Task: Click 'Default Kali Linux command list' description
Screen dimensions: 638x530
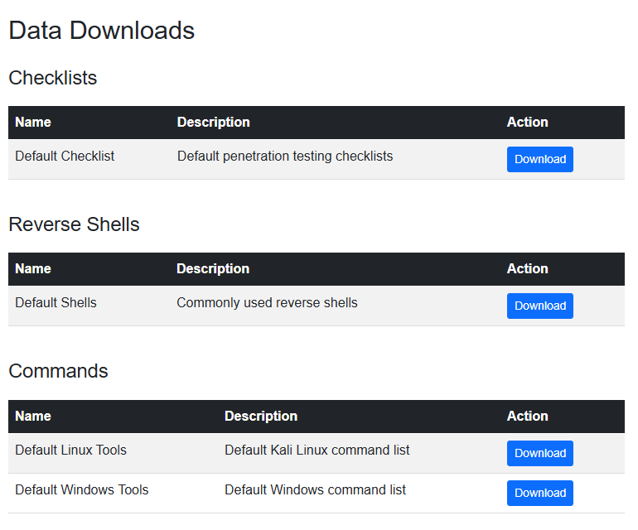Action: (x=317, y=450)
